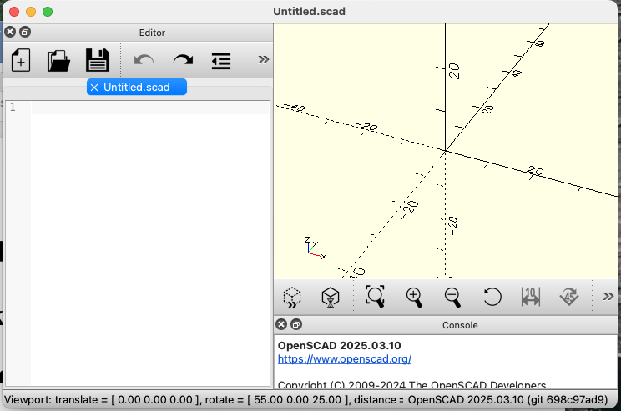Close the Console panel

tap(281, 325)
